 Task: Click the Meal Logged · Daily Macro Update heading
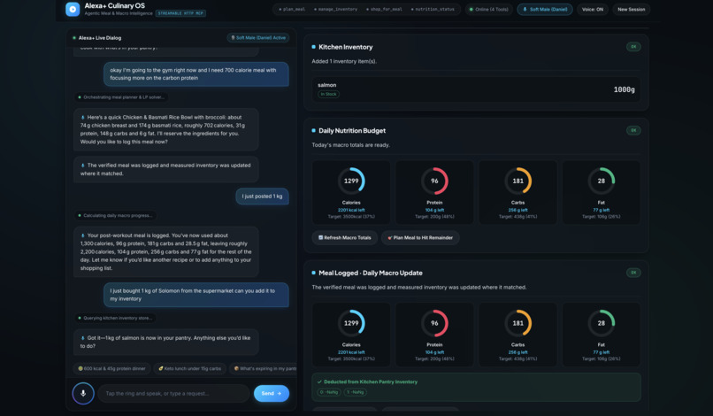point(371,273)
